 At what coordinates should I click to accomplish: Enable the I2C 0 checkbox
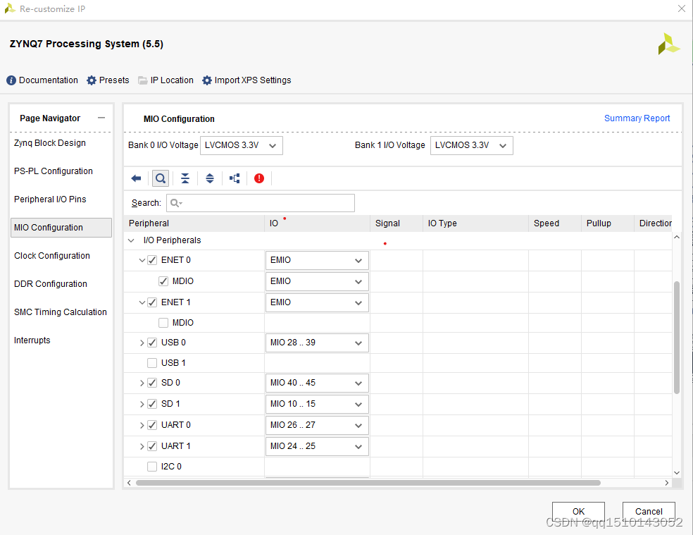pos(152,467)
